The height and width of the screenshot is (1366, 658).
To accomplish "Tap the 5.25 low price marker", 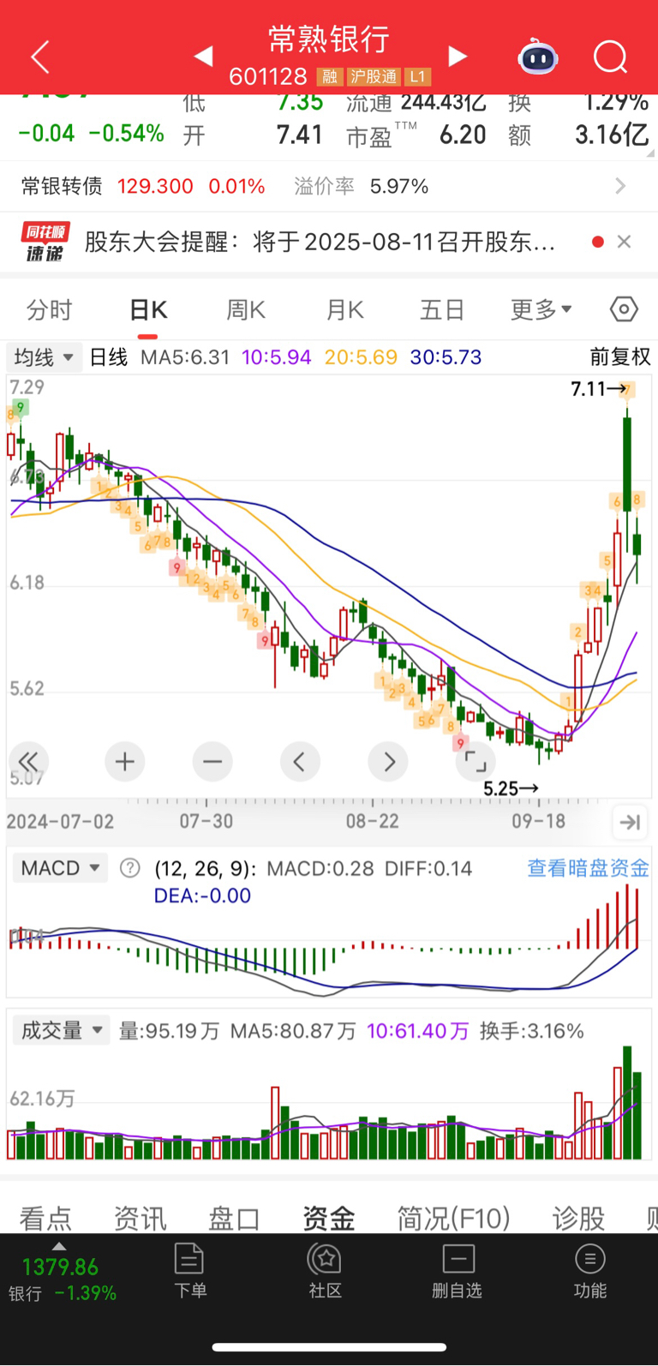I will [511, 788].
